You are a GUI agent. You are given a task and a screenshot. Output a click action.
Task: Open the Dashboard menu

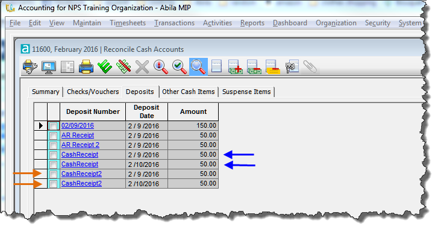click(290, 23)
